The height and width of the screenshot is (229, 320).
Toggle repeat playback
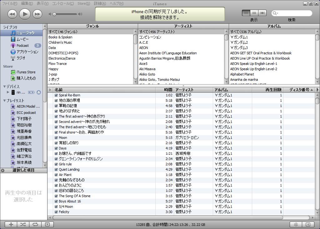tap(35, 225)
